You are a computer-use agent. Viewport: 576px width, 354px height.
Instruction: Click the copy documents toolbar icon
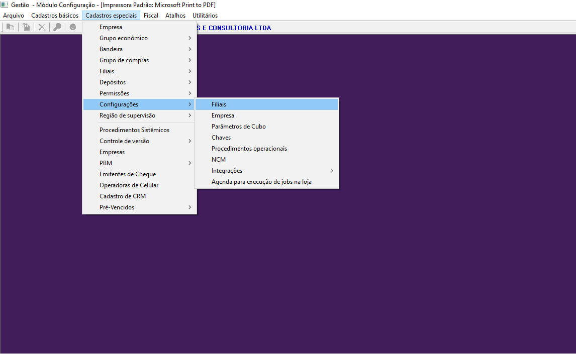(x=10, y=27)
